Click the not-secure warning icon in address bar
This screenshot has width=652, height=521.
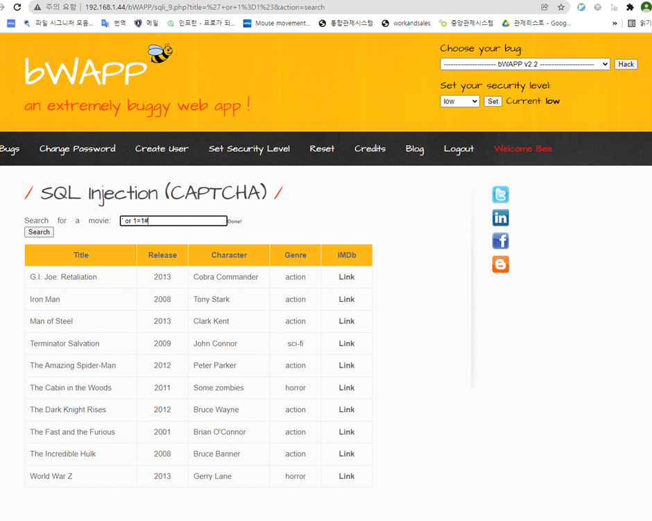tap(37, 7)
